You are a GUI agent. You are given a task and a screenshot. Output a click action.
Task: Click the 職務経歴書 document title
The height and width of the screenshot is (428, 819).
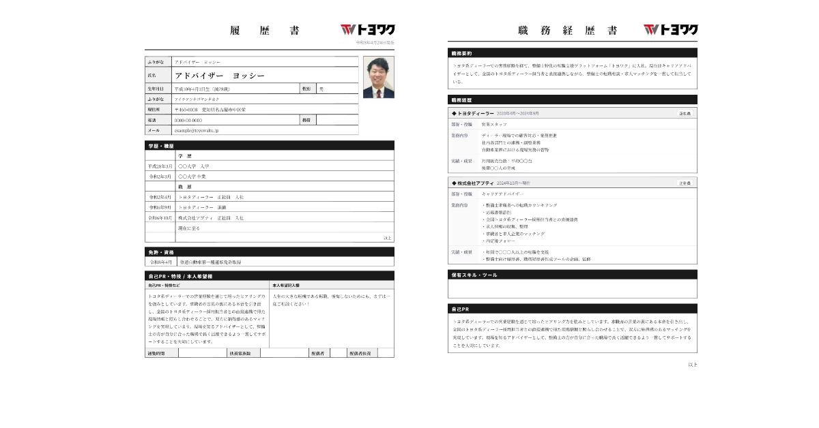pyautogui.click(x=569, y=30)
